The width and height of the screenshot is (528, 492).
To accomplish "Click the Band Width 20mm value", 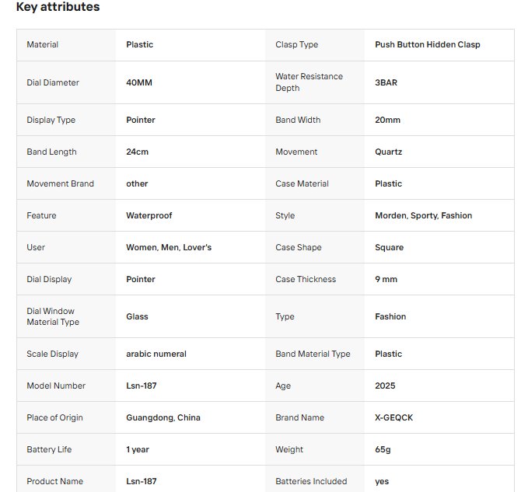I will point(387,120).
